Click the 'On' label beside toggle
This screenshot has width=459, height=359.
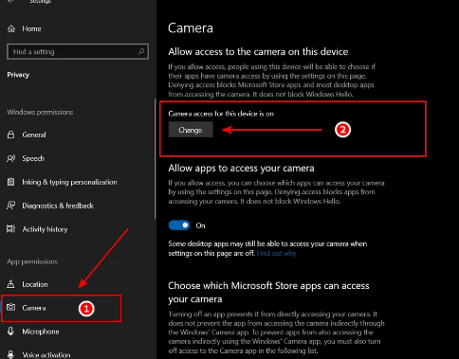pos(200,225)
